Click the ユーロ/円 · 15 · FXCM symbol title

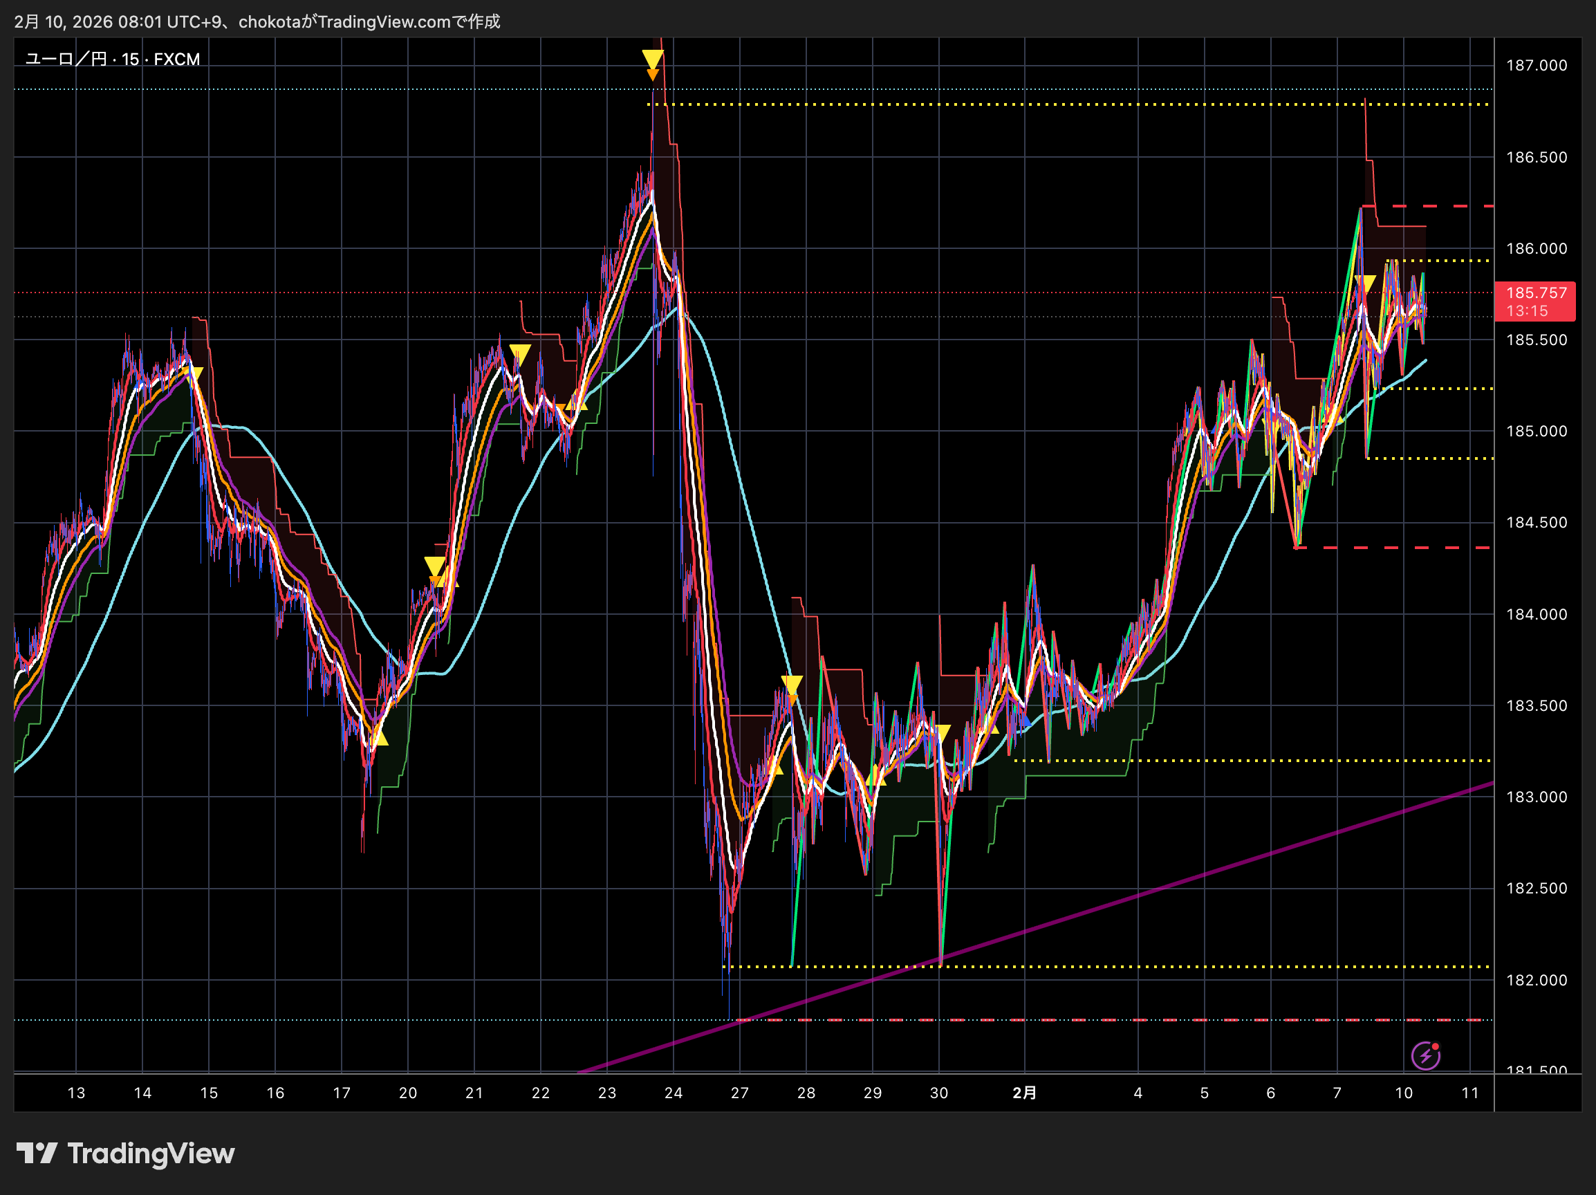pos(113,59)
